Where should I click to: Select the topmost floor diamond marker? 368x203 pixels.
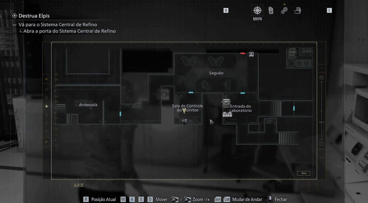[46, 89]
